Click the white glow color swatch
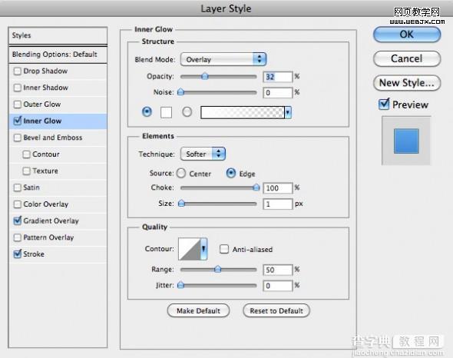Screen dimensions: 453x358 click(166, 112)
